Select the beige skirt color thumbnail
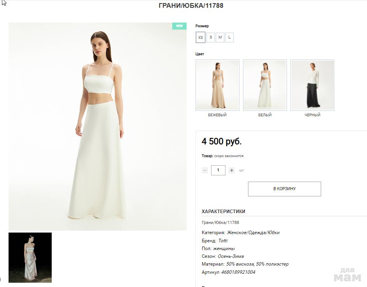The height and width of the screenshot is (287, 367). click(x=217, y=85)
